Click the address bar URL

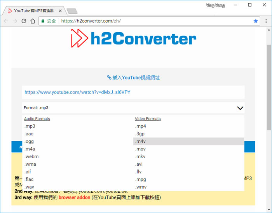click(91, 21)
